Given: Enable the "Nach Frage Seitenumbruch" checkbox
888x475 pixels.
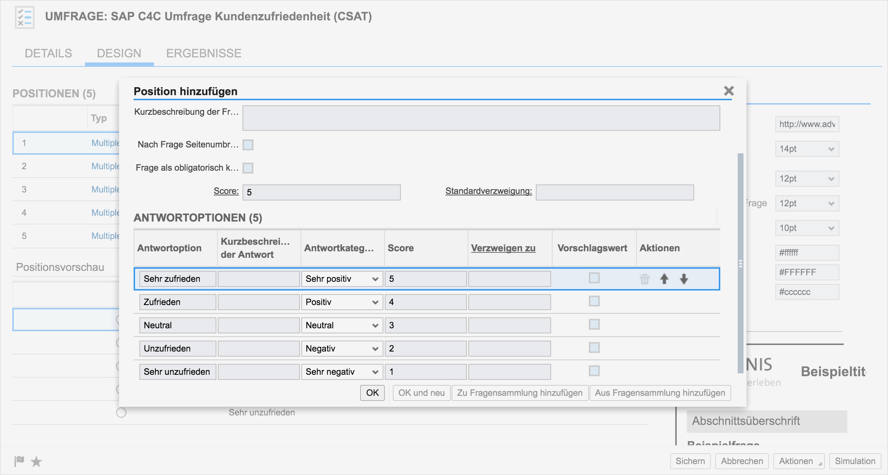Looking at the screenshot, I should (x=248, y=145).
